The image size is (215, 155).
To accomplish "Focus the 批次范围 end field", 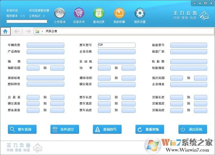I will [200, 78].
